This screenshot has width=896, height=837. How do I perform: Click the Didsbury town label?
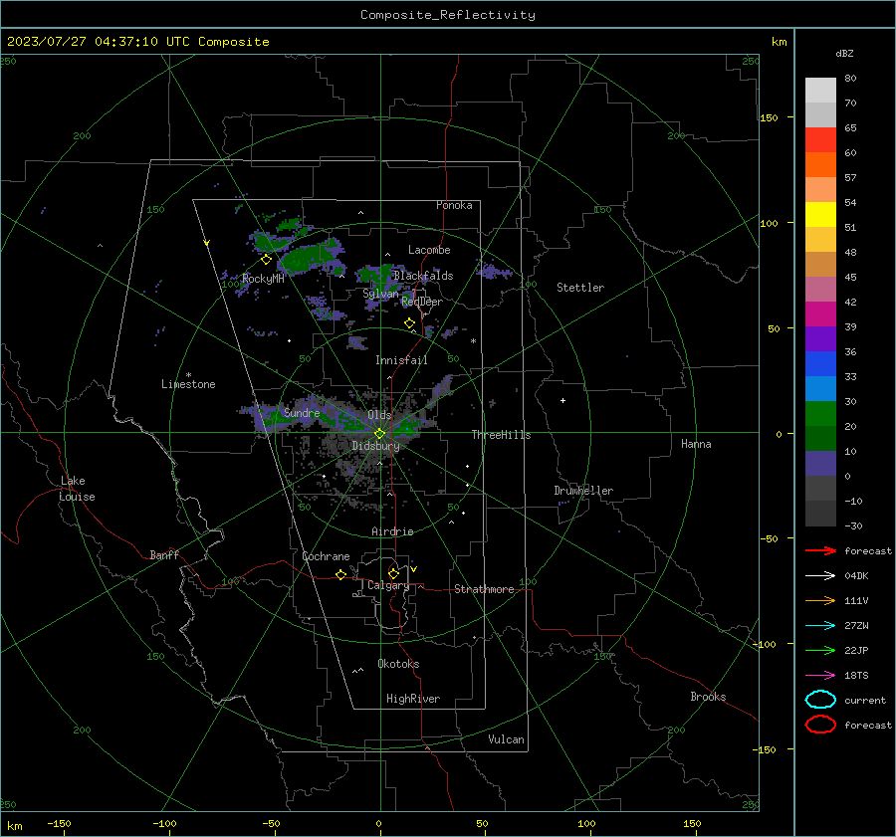click(375, 446)
